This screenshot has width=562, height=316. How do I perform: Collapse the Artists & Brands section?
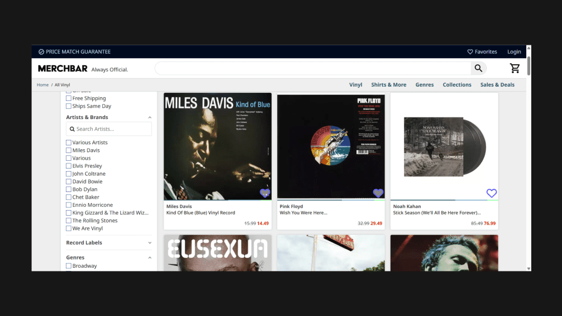(150, 117)
